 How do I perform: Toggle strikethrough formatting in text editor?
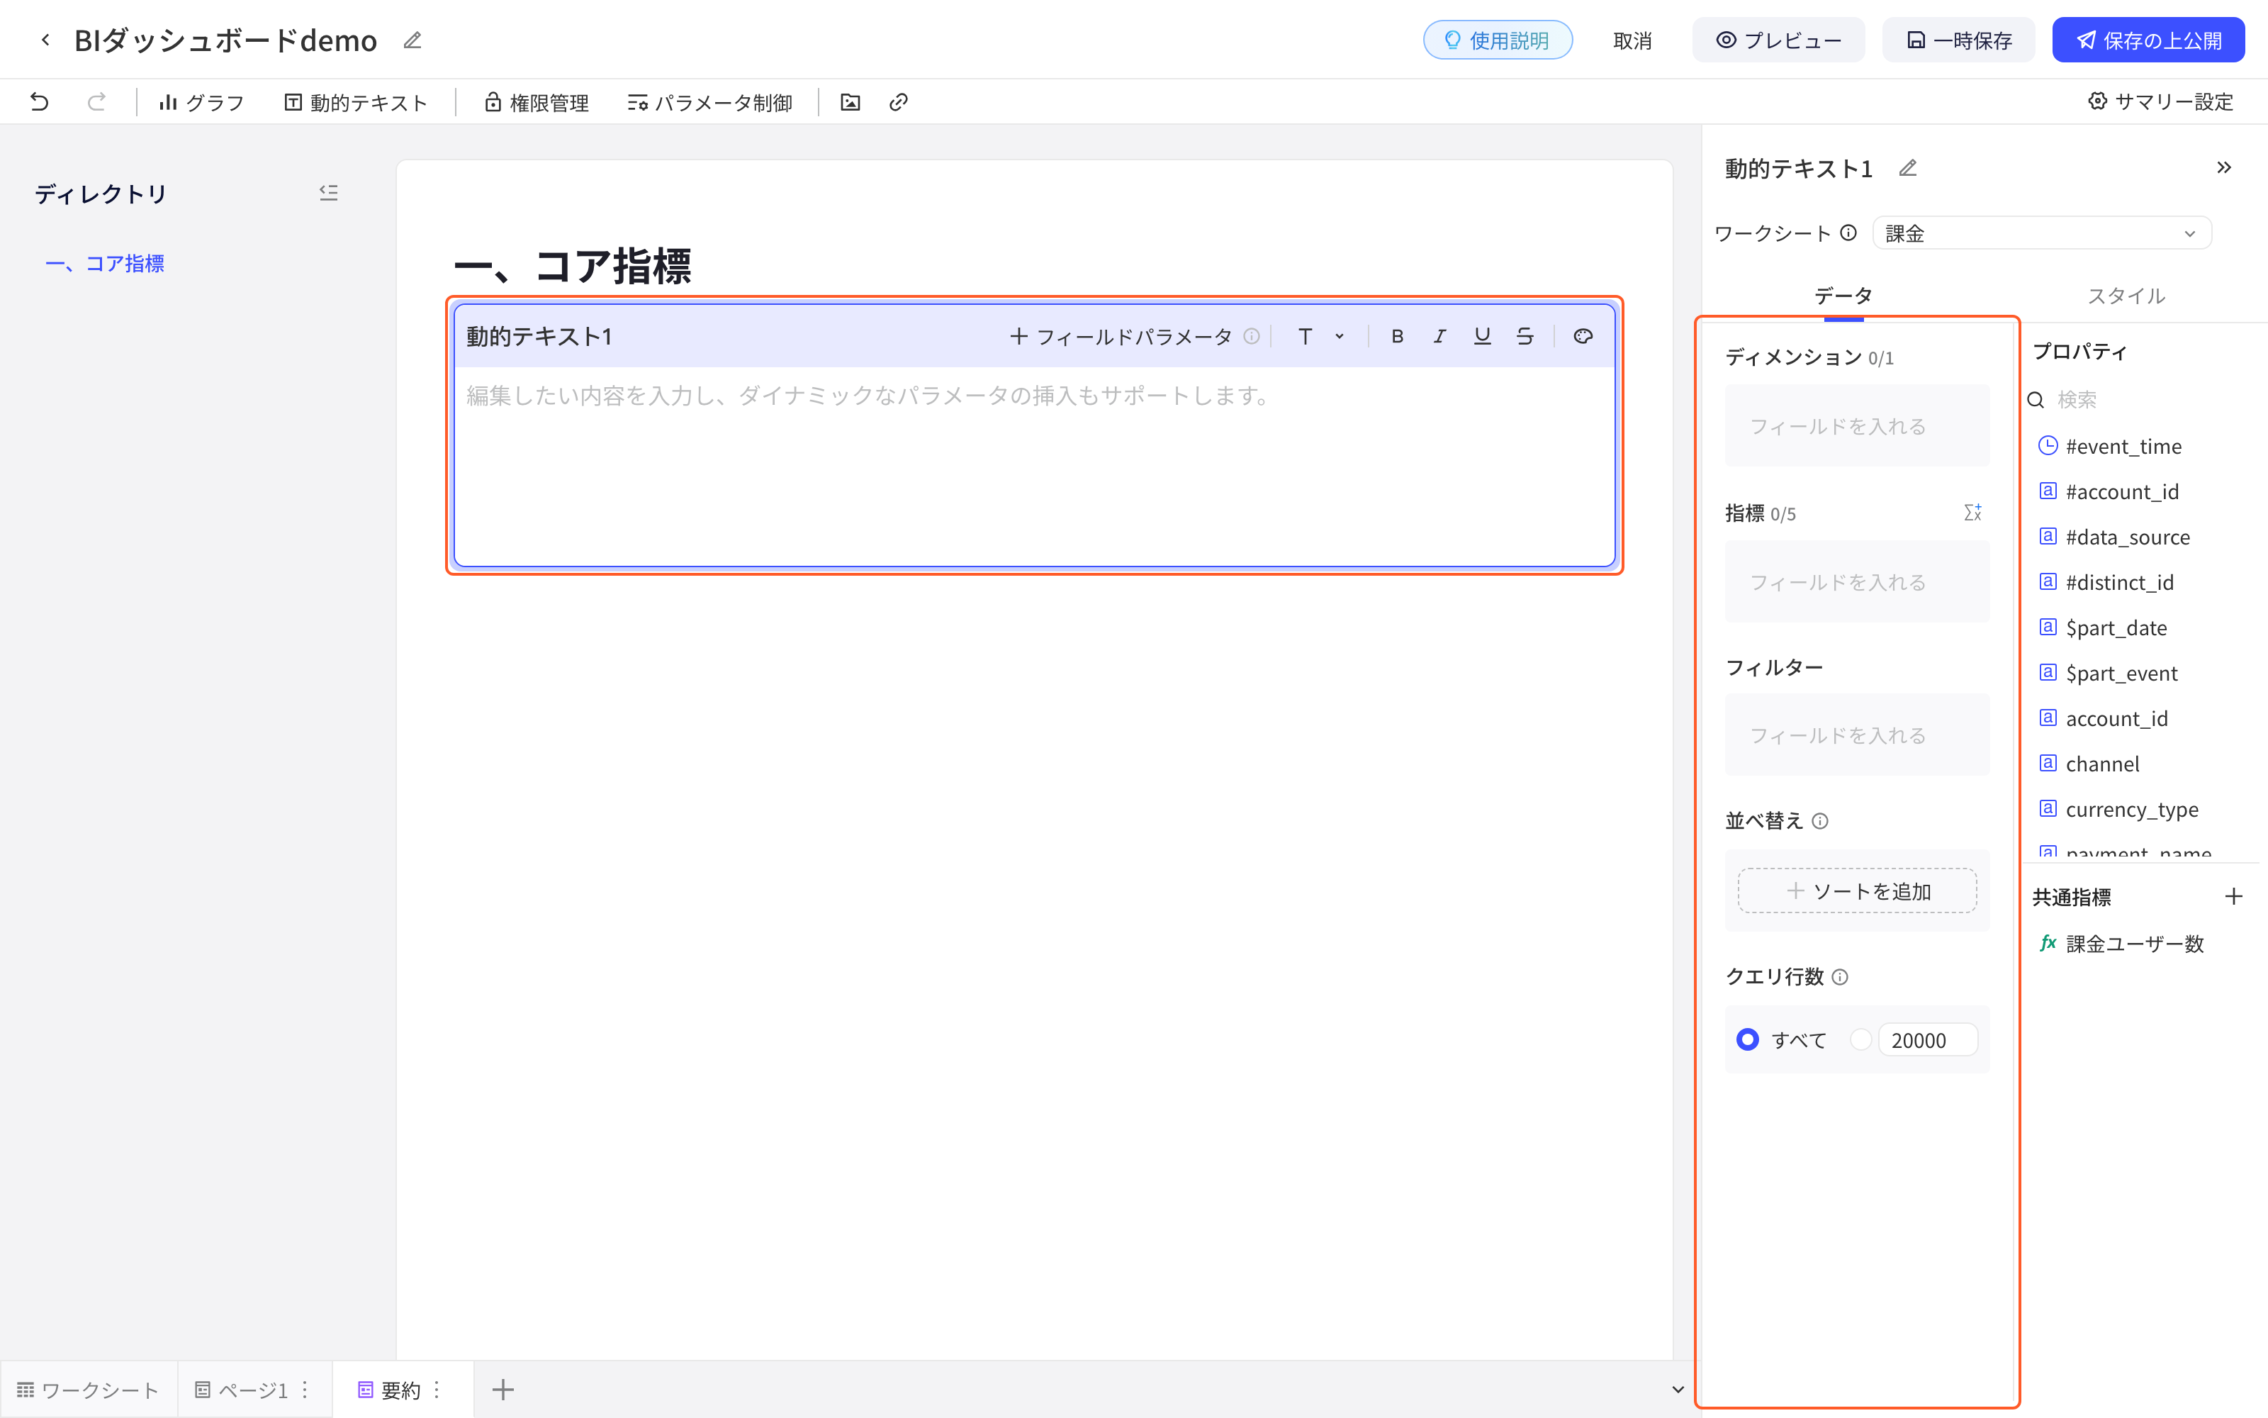coord(1525,336)
